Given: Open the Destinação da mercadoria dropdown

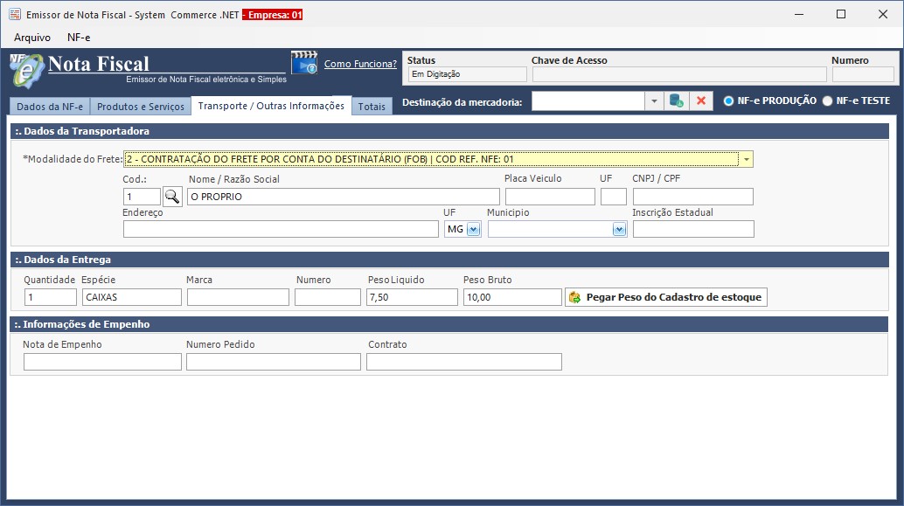Looking at the screenshot, I should pyautogui.click(x=654, y=101).
